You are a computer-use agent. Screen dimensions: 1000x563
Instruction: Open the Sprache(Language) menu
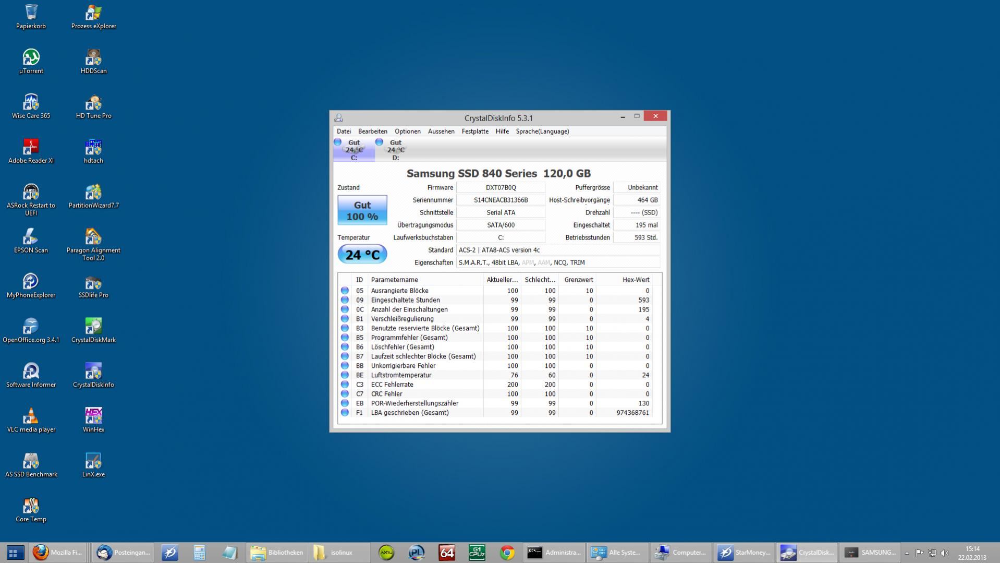coord(542,131)
